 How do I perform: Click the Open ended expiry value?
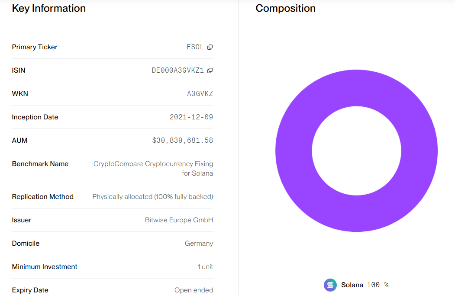tap(194, 290)
